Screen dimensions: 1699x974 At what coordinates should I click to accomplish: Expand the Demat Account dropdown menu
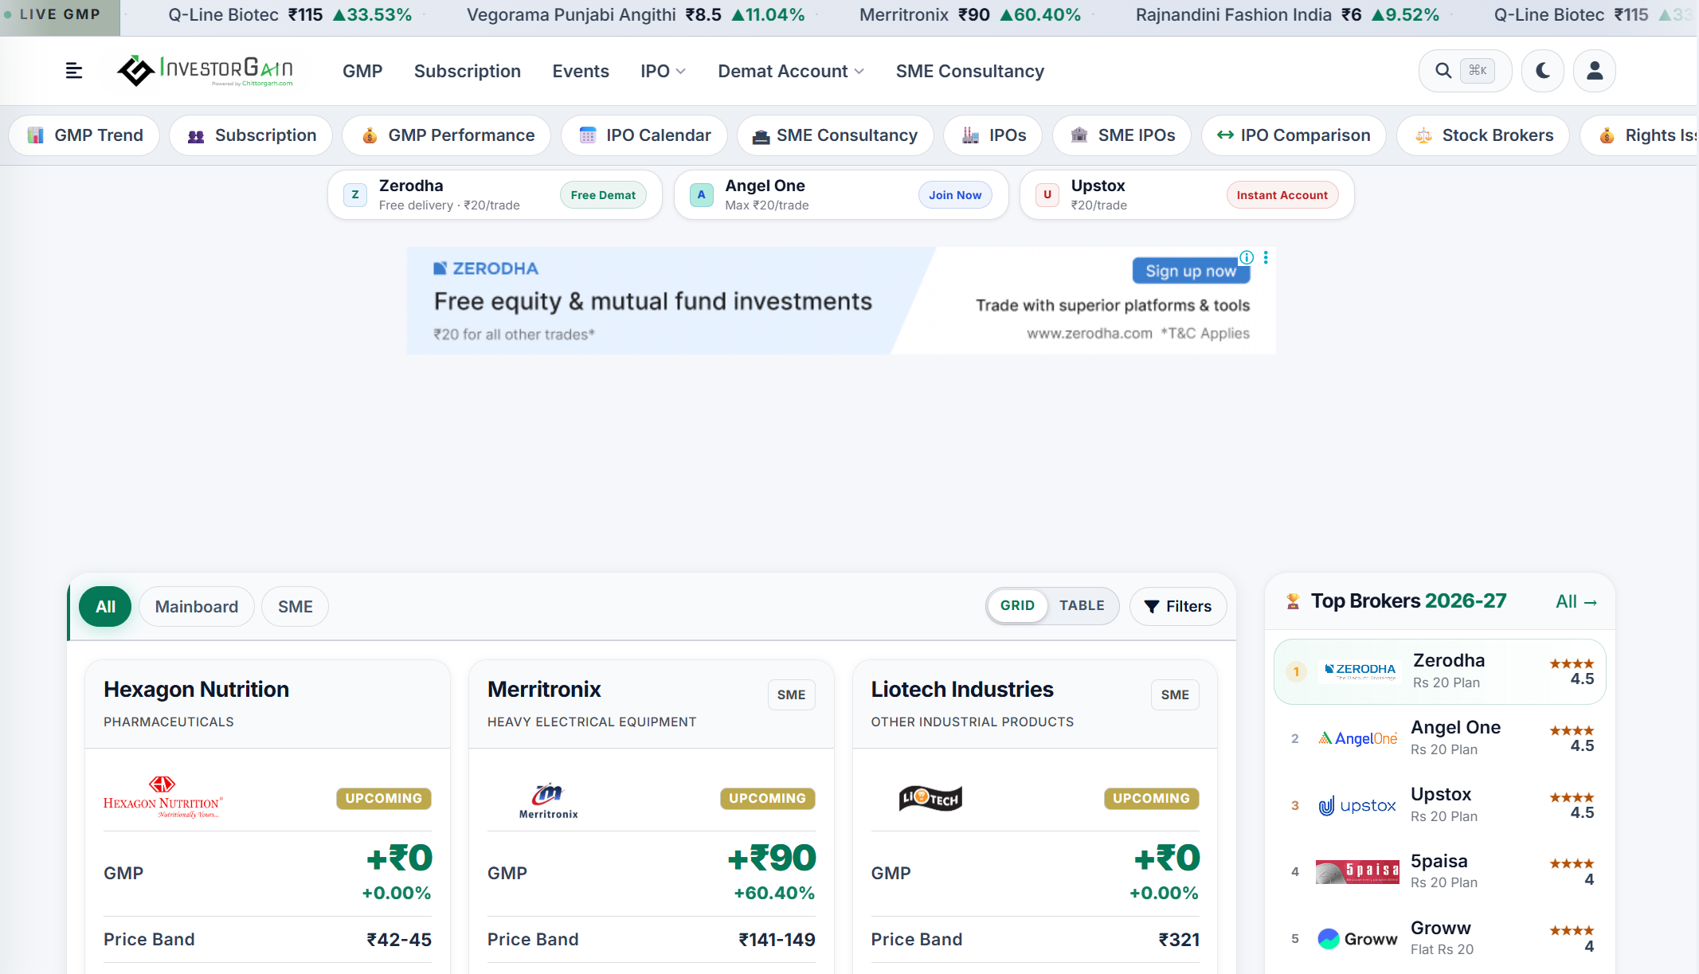(x=790, y=71)
